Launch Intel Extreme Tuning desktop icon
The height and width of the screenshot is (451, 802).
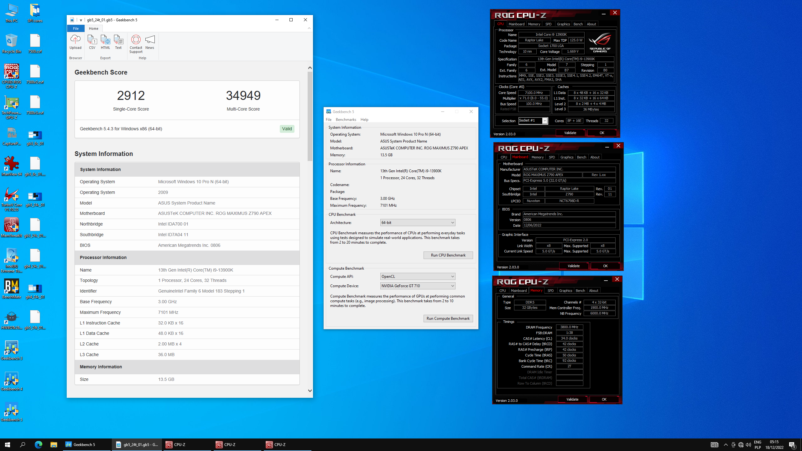tap(12, 261)
